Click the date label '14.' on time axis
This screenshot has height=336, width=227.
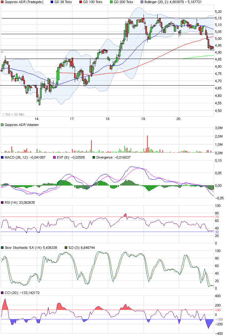tap(37, 119)
